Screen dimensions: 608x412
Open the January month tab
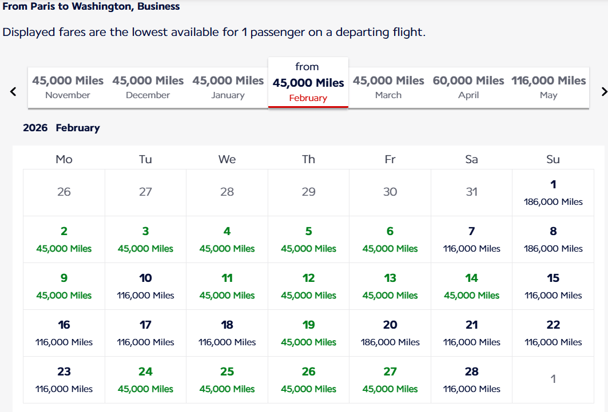pyautogui.click(x=228, y=87)
